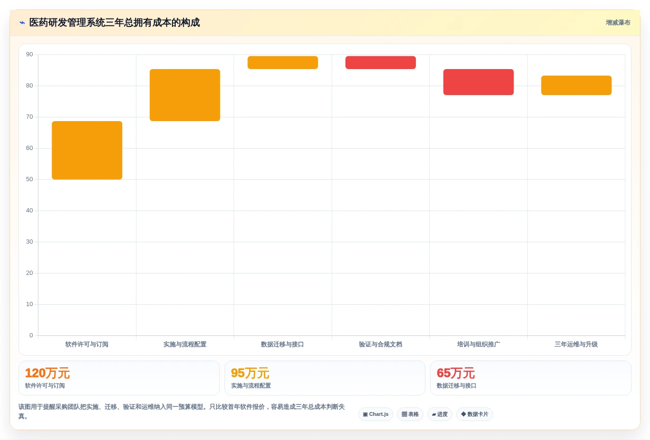Select the 实施与流程配置 orange bar
This screenshot has height=440, width=650.
[x=185, y=95]
